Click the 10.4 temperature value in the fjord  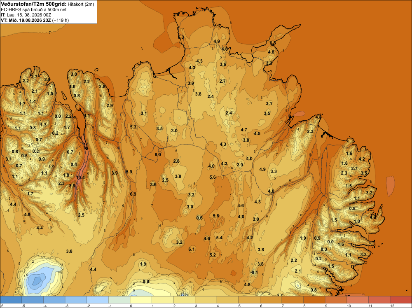[x=80, y=178]
